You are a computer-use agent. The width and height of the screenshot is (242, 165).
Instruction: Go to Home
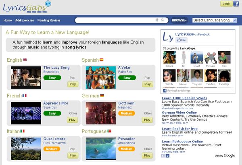8,21
